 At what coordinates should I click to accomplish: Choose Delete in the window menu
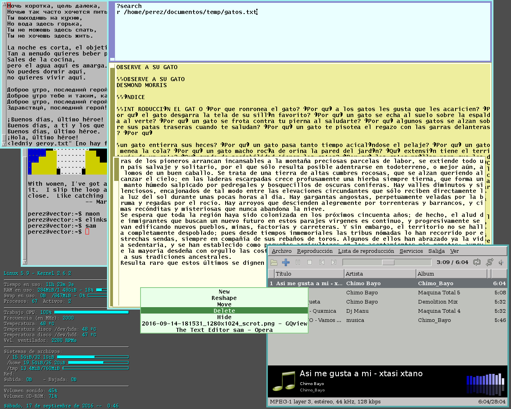click(x=224, y=311)
